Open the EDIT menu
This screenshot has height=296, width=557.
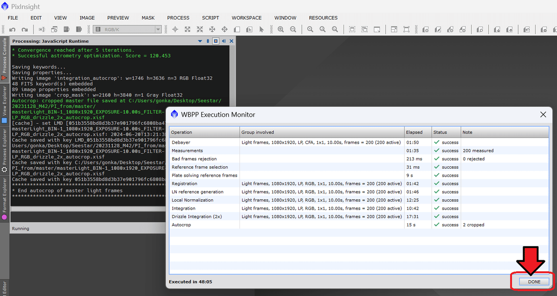pyautogui.click(x=36, y=18)
